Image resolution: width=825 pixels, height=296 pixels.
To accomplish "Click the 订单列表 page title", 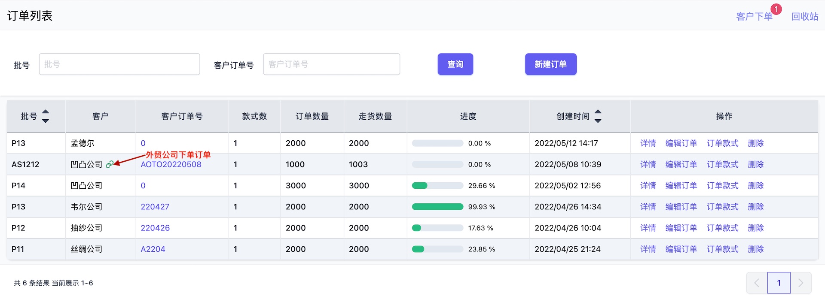I will [x=30, y=16].
